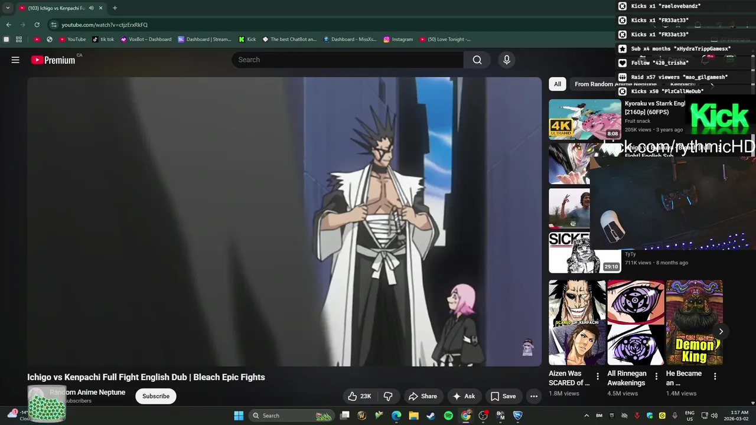Open the 29:10 video thumbnail

(x=585, y=253)
